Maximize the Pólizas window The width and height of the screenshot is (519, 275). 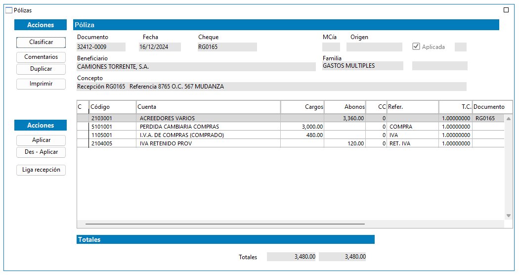coord(506,10)
